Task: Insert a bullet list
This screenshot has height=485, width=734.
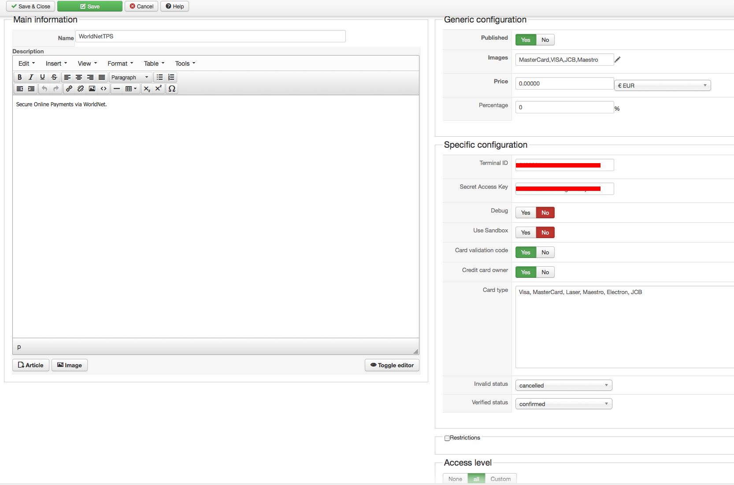Action: click(x=160, y=77)
